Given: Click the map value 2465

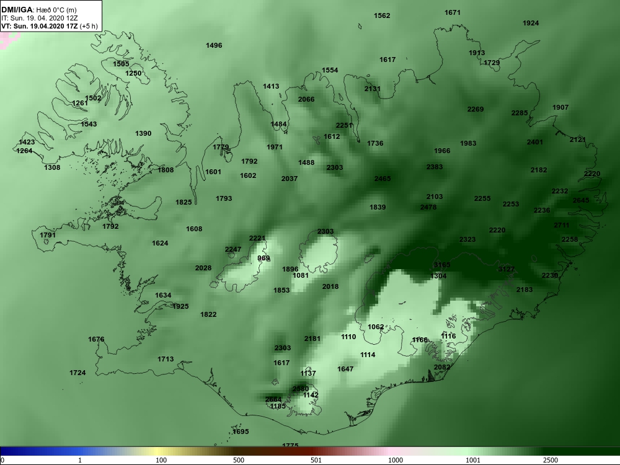Looking at the screenshot, I should point(383,179).
